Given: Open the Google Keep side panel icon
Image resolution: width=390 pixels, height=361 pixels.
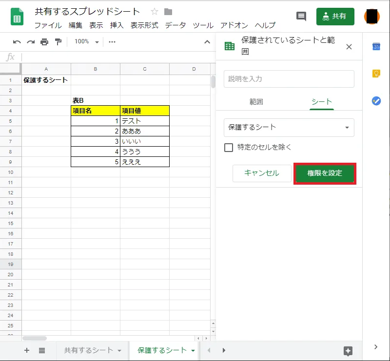Looking at the screenshot, I should pos(376,74).
